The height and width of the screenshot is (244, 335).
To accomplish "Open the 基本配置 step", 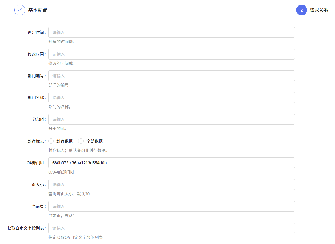I will click(x=37, y=10).
